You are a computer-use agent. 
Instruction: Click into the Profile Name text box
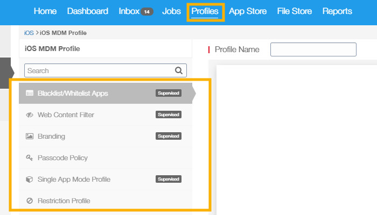tap(313, 49)
